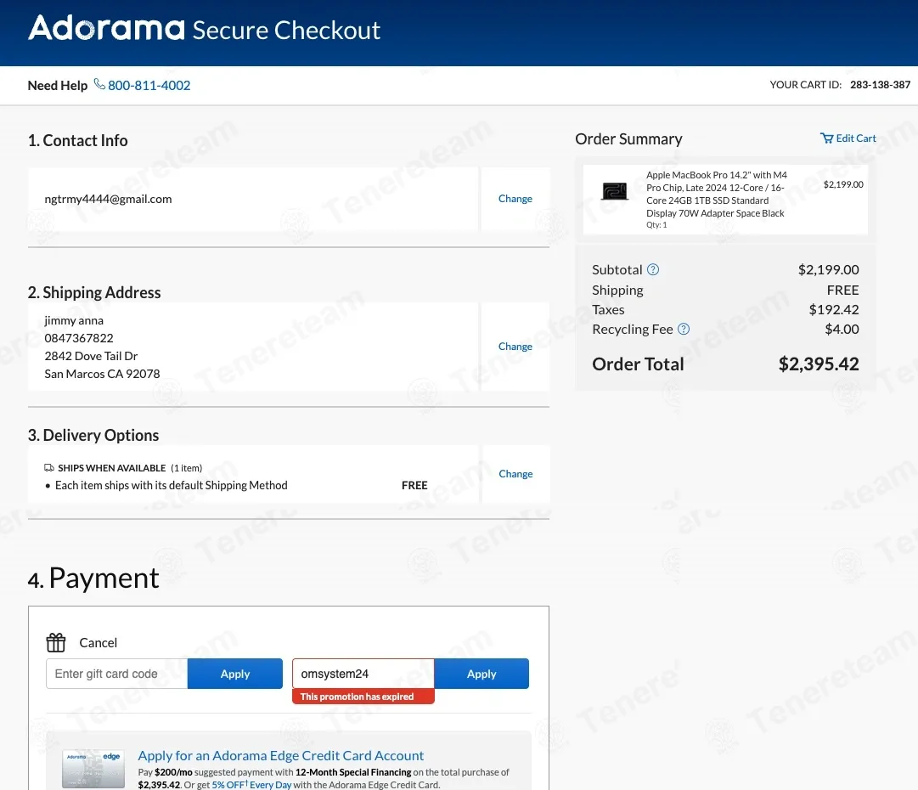Viewport: 918px width, 790px height.
Task: Open the Edit Cart link
Action: [x=856, y=138]
